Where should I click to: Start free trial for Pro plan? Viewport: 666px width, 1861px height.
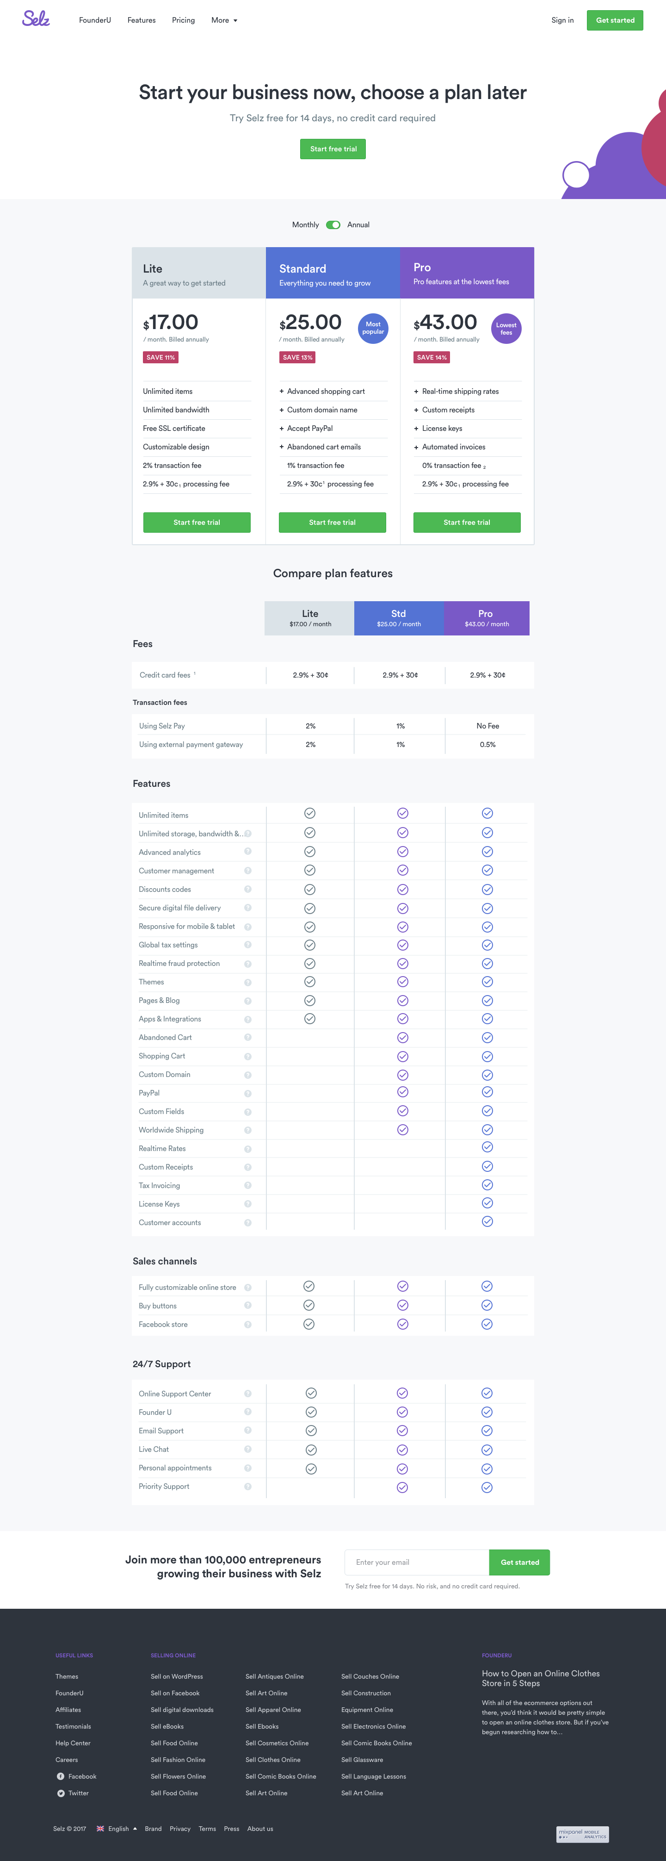[467, 523]
